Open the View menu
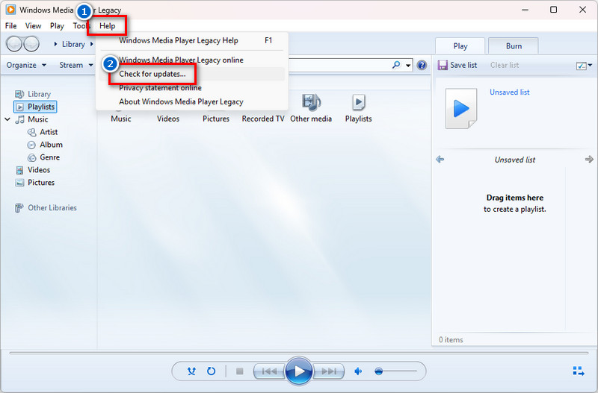598x393 pixels. (33, 26)
